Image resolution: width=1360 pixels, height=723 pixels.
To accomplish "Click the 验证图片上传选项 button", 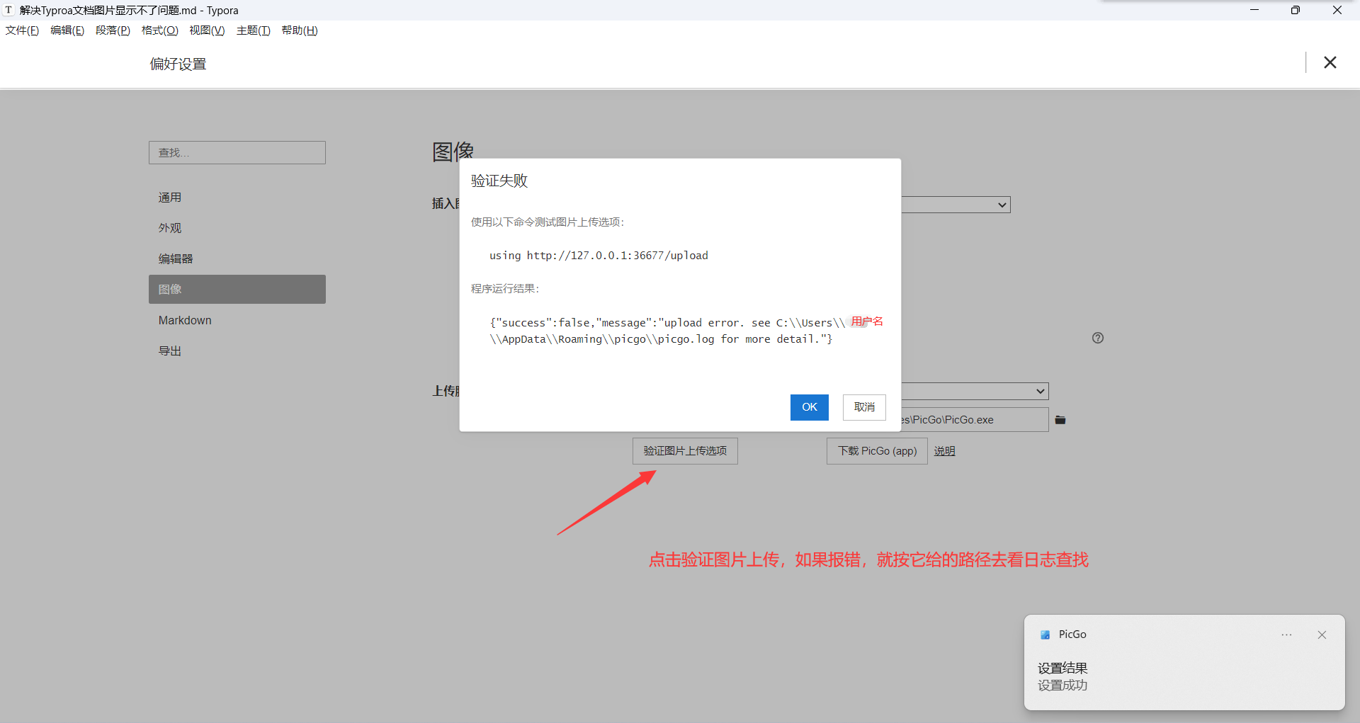I will pos(685,451).
